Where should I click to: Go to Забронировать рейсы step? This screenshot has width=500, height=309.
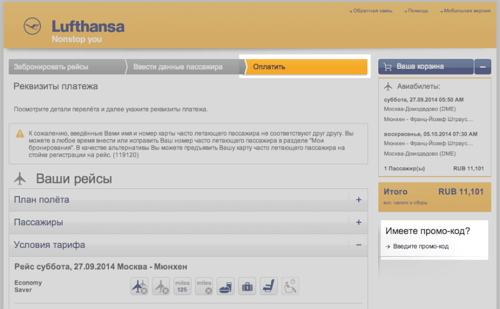51,67
